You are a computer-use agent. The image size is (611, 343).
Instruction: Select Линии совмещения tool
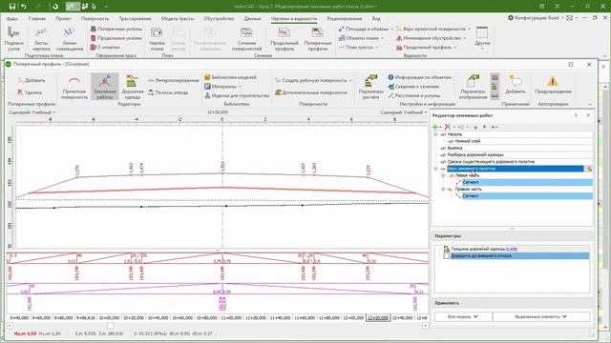click(x=70, y=39)
